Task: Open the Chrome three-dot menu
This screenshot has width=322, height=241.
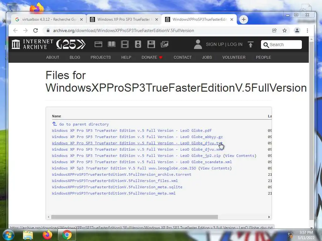Action: coord(307,30)
